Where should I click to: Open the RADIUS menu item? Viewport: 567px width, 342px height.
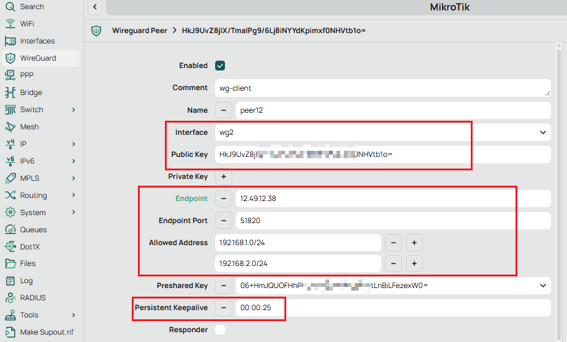coord(40,298)
